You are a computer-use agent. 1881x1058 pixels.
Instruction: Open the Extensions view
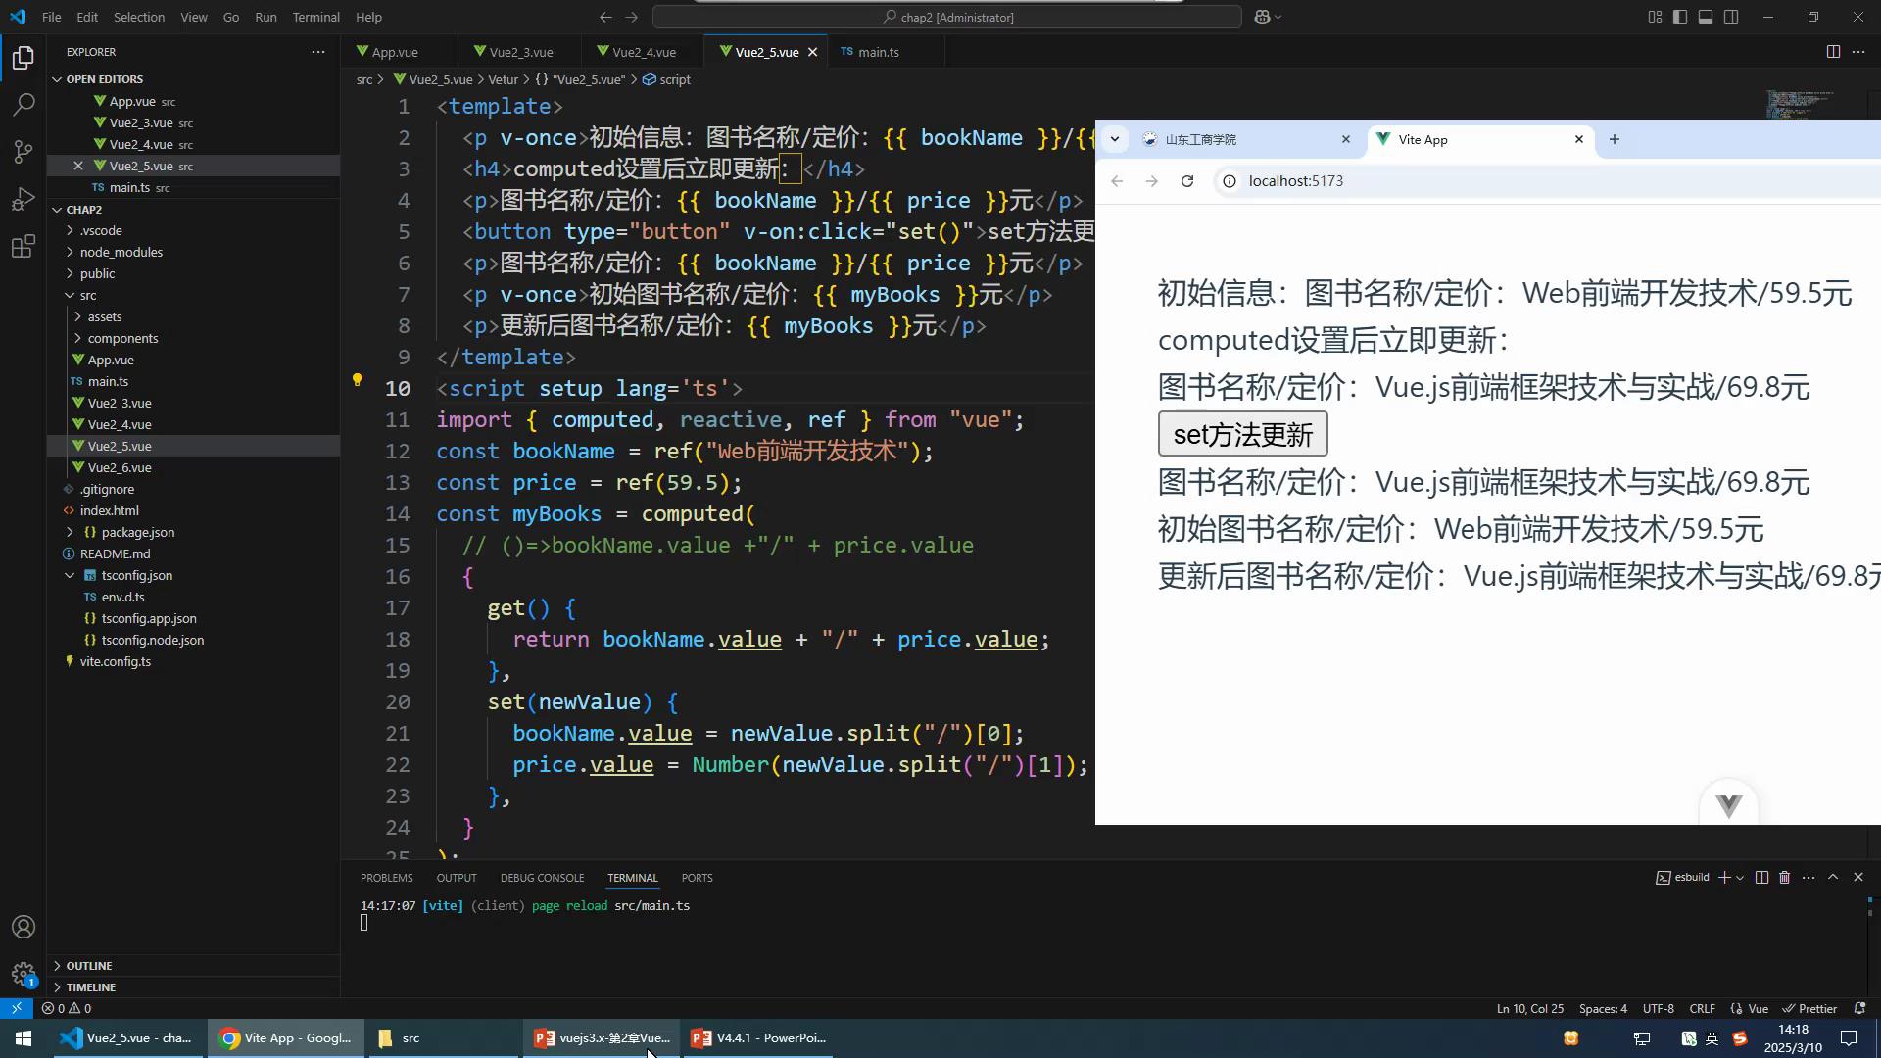[24, 247]
